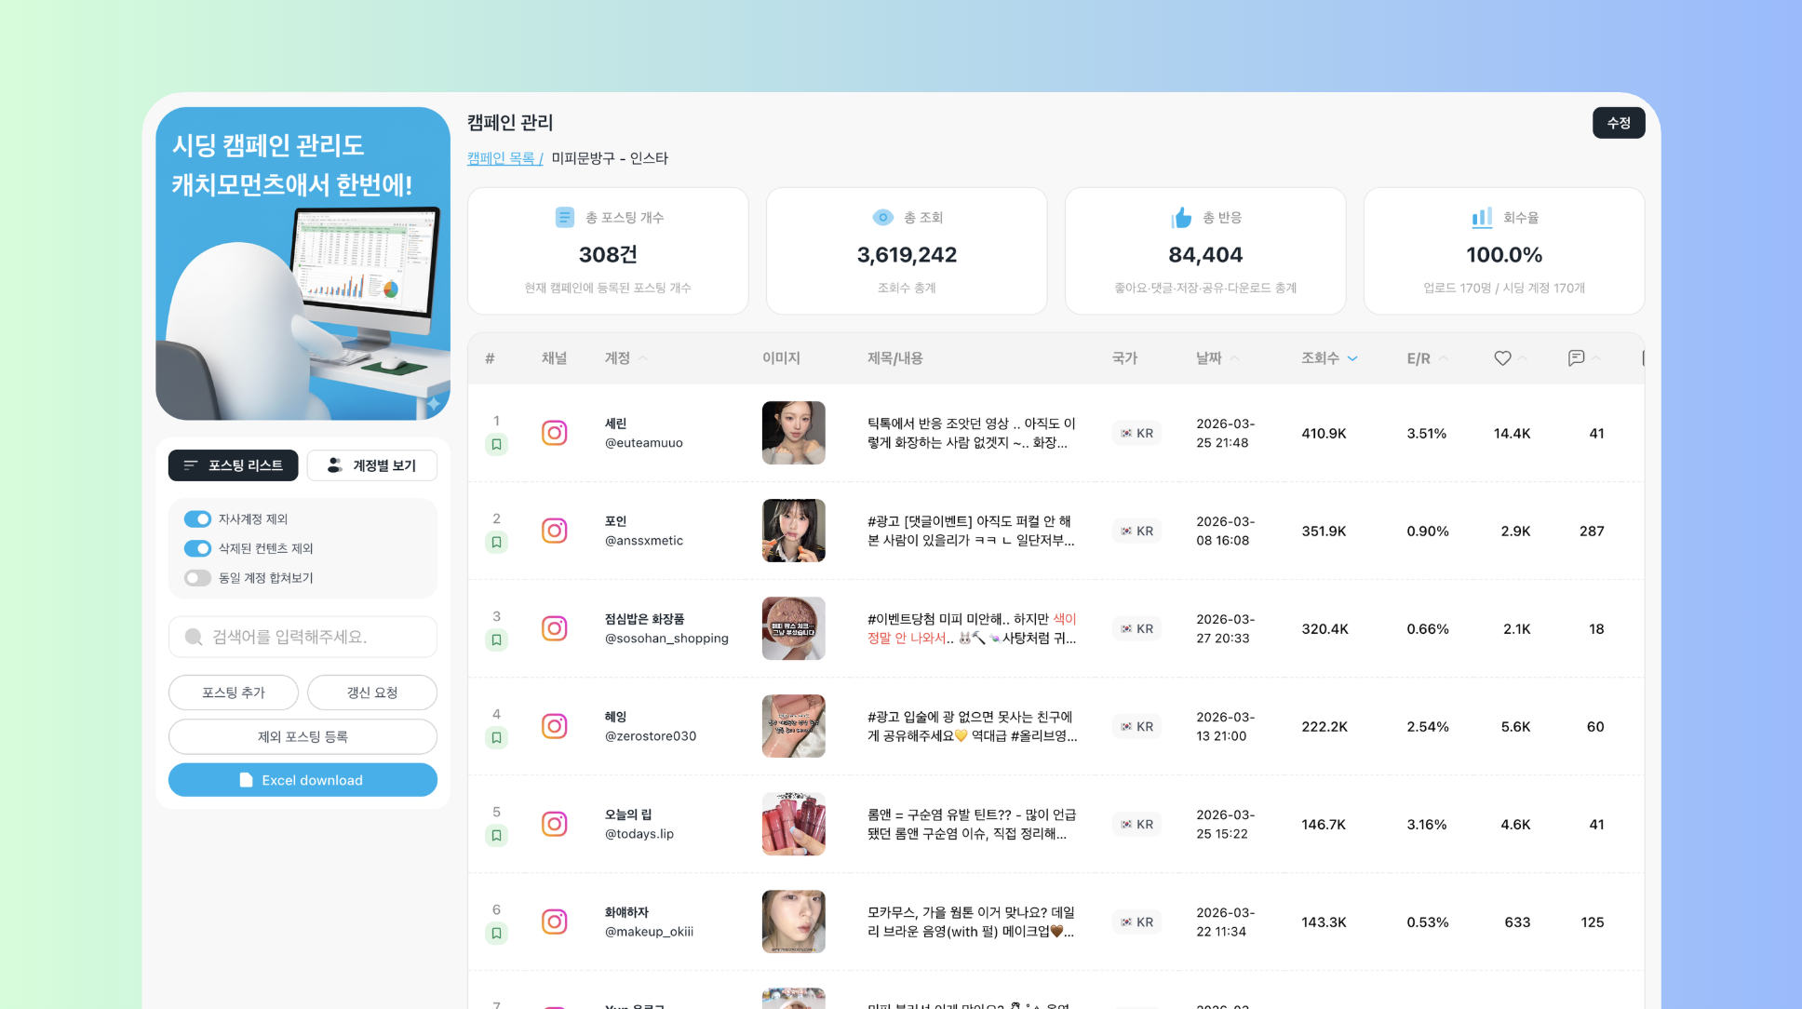Click the 검색어를 입력해주세요 search field
Viewport: 1802px width, 1009px height.
point(303,637)
